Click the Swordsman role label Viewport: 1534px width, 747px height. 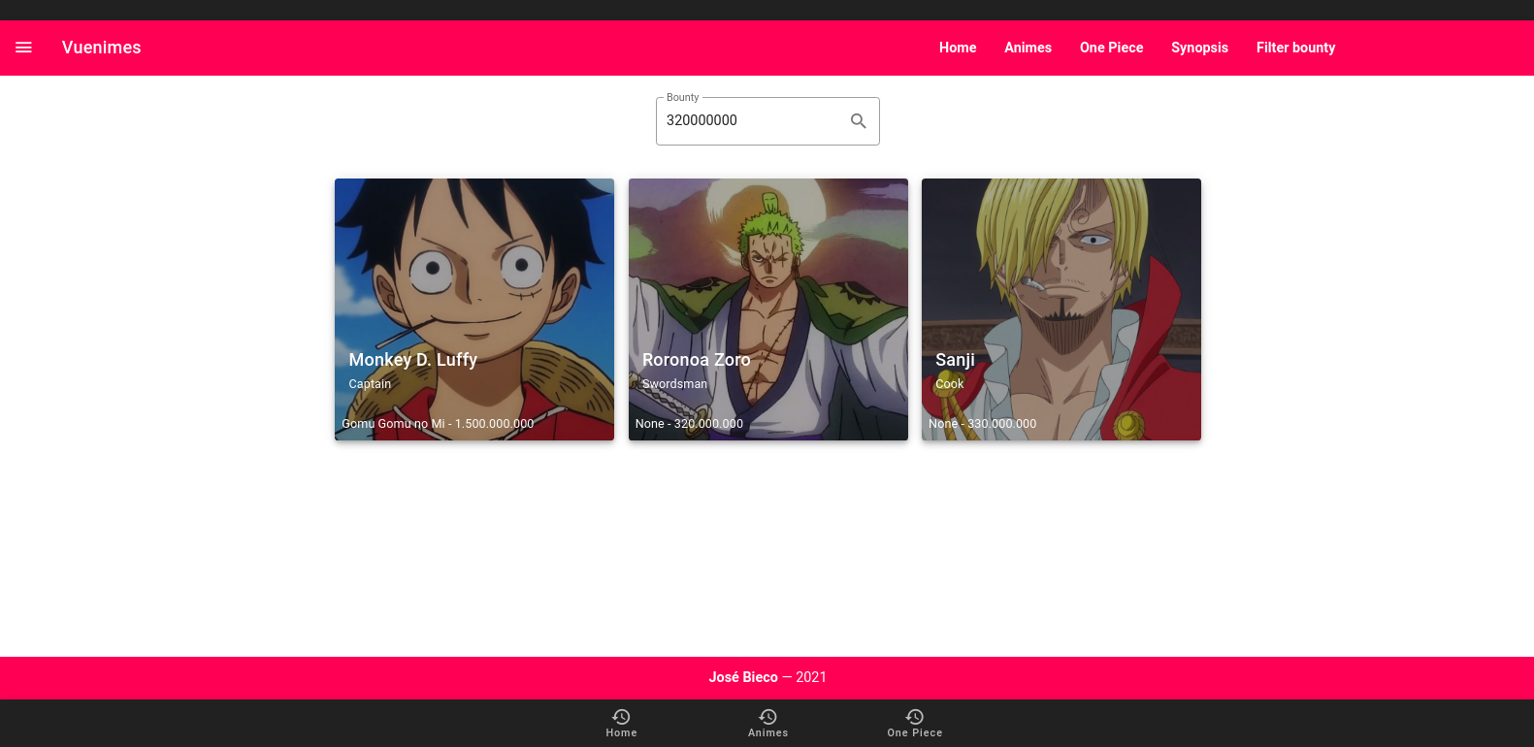pyautogui.click(x=674, y=384)
